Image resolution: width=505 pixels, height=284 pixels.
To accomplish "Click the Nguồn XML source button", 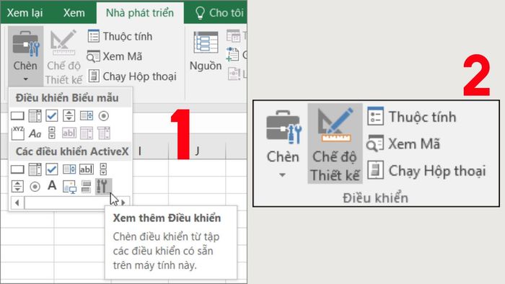I will pyautogui.click(x=206, y=51).
